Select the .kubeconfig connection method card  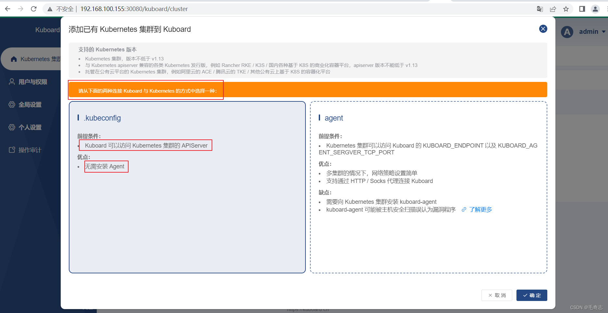187,187
